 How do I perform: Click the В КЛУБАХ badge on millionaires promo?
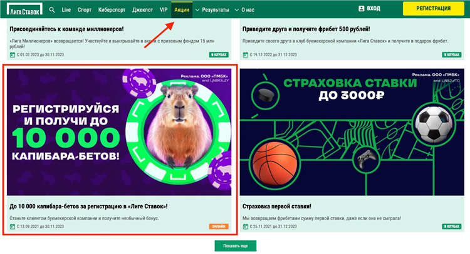point(219,55)
